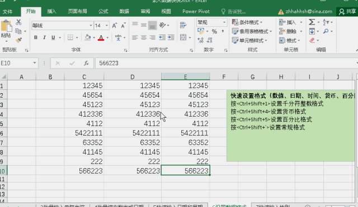The image size is (358, 207).
Task: Switch to the 公式 ribbon tab
Action: tap(103, 11)
